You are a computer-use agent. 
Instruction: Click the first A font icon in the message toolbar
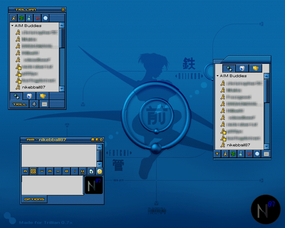(x=25, y=171)
